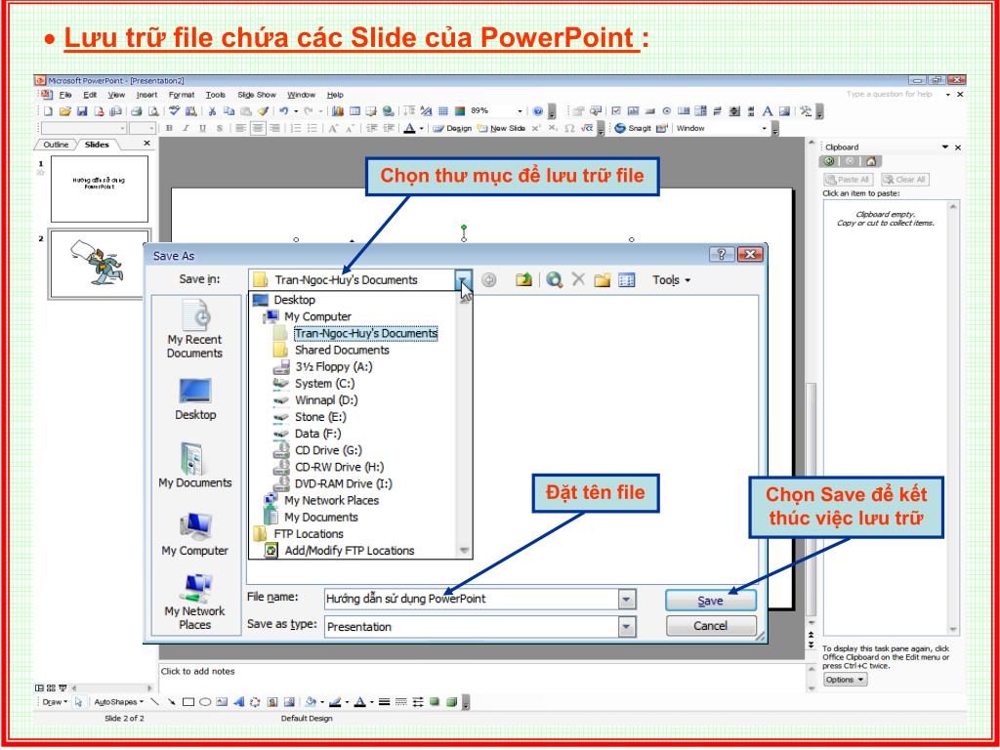Screen dimensions: 1000x750
Task: Click the Create New Folder icon in Save As
Action: click(602, 279)
